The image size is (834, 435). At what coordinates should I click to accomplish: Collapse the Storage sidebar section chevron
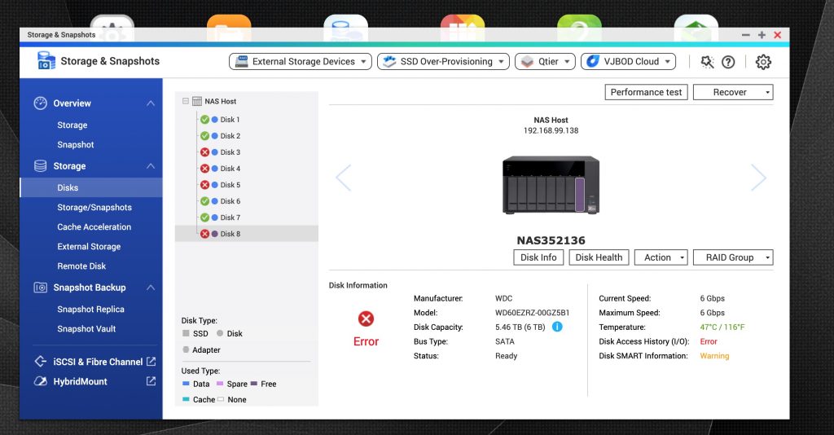click(x=151, y=166)
